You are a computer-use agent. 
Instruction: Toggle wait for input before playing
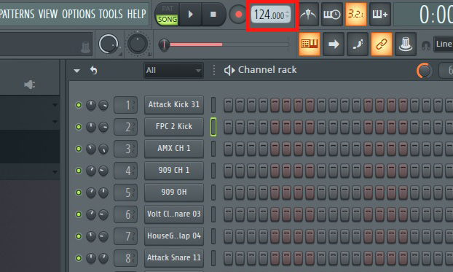coord(332,14)
